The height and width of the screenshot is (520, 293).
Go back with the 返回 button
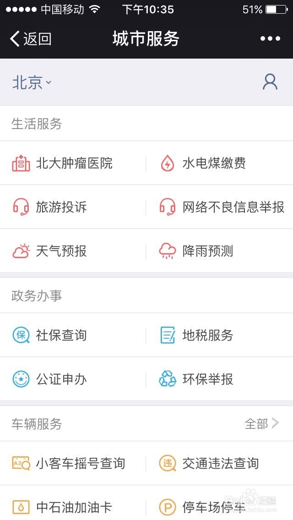coord(31,39)
